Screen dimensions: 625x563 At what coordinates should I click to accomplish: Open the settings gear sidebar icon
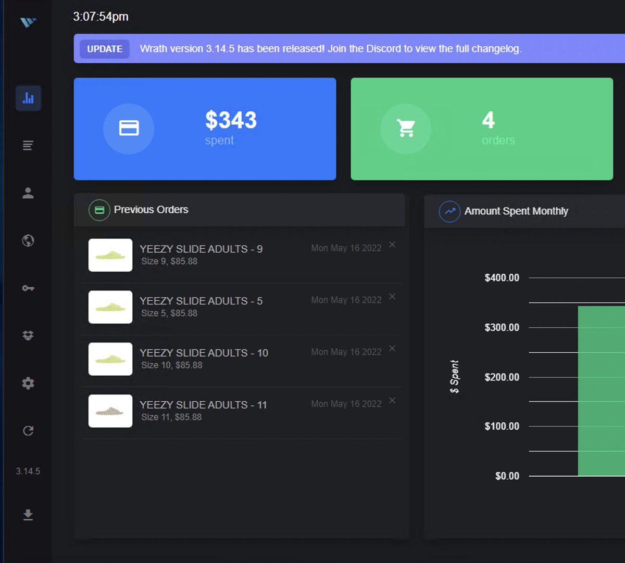[28, 383]
